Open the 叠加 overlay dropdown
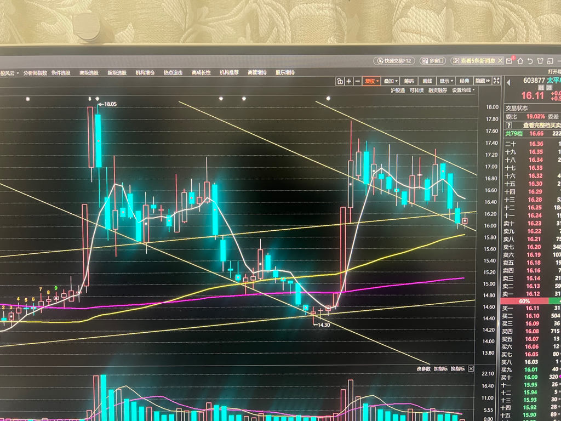This screenshot has height=421, width=561. (391, 81)
